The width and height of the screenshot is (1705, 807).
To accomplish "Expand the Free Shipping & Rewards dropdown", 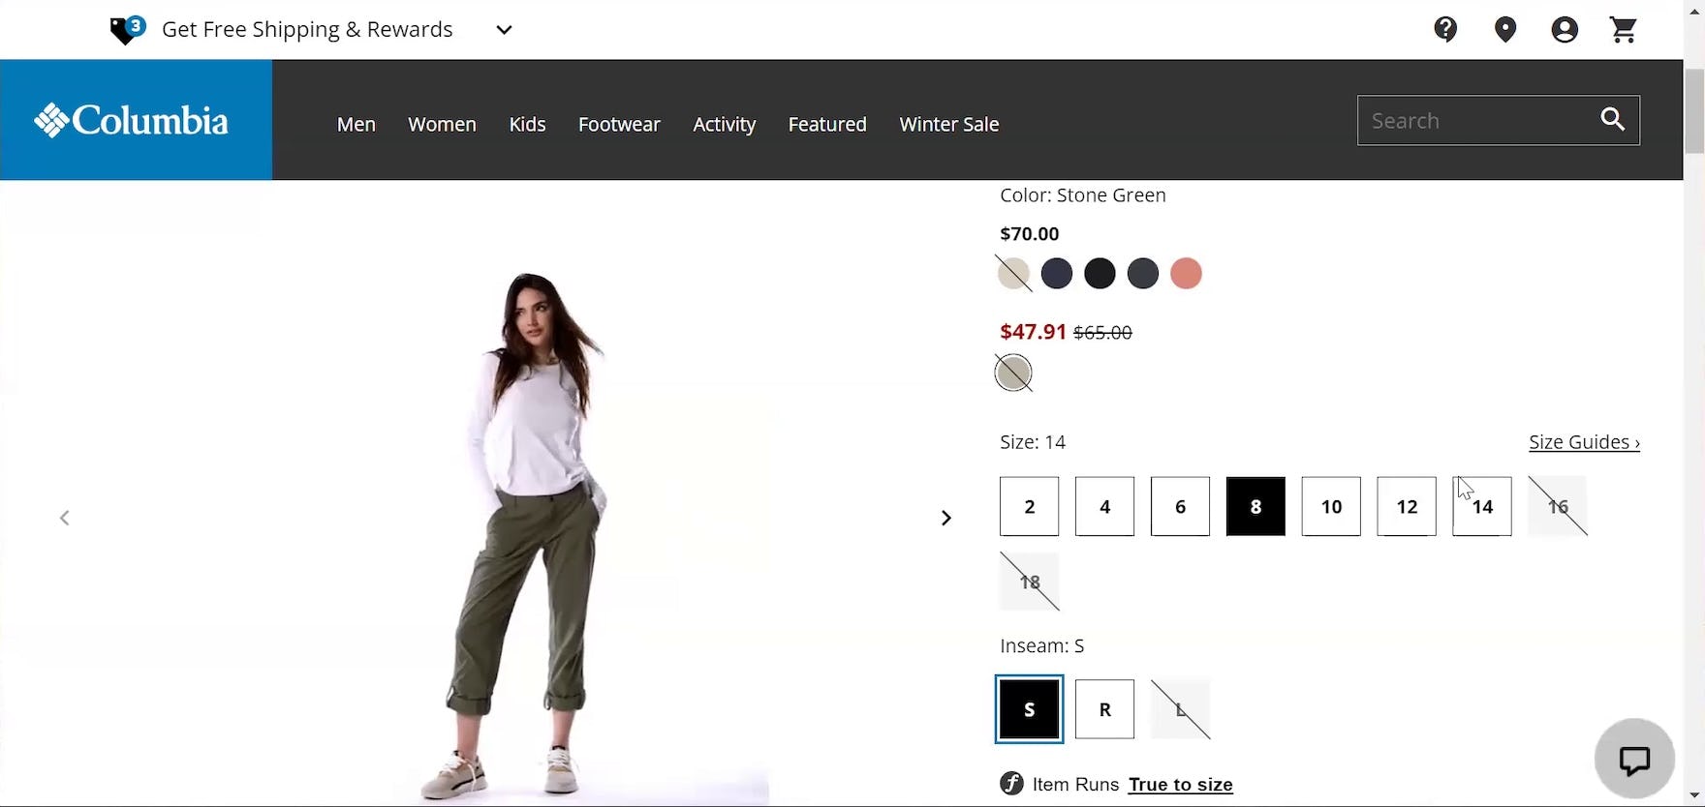I will click(x=504, y=30).
